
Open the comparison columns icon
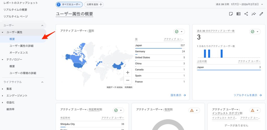[x=238, y=14]
